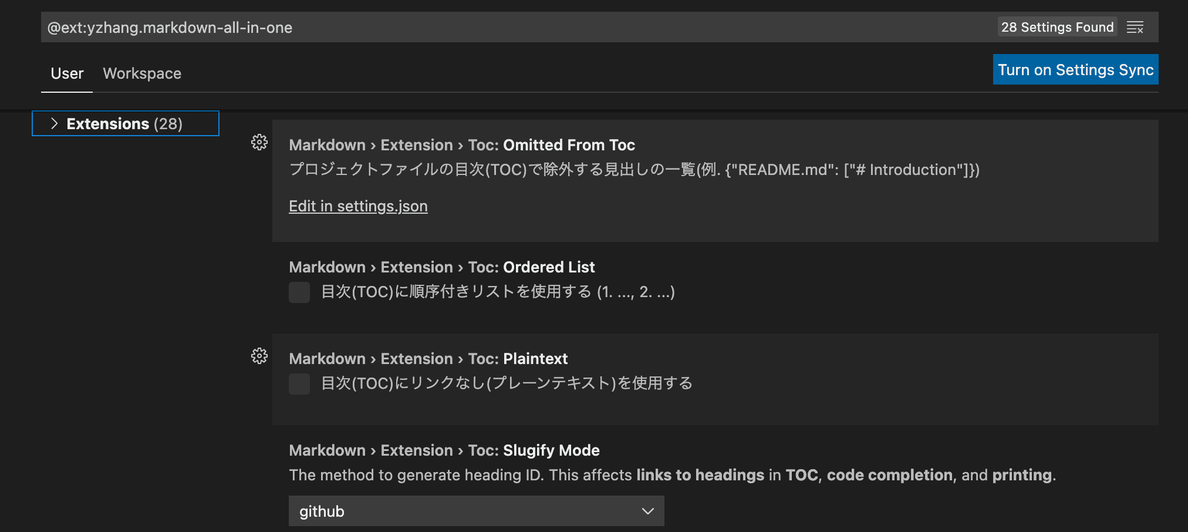Click Turn on Settings Sync
This screenshot has width=1188, height=532.
click(1075, 69)
